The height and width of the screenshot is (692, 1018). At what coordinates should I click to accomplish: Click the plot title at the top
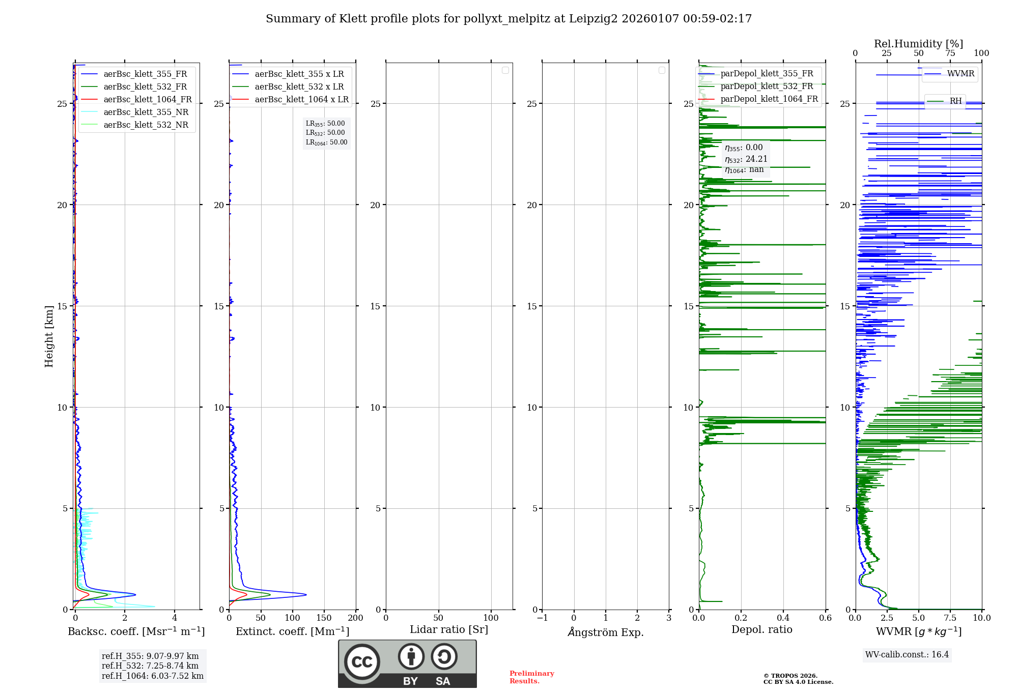(x=508, y=19)
